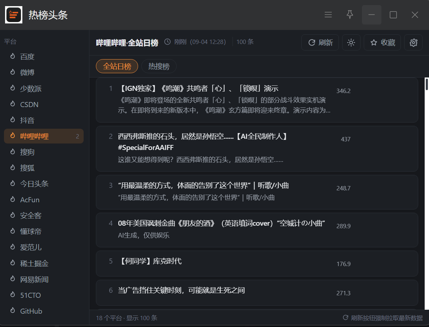Maximize the 热榜头条 window

393,15
